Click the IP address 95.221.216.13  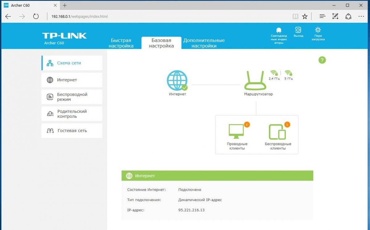[x=191, y=210]
